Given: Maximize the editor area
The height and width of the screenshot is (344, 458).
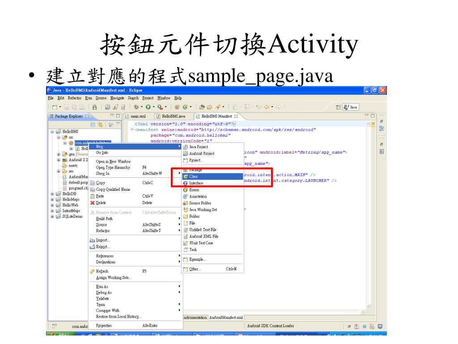Looking at the screenshot, I should click(x=373, y=116).
